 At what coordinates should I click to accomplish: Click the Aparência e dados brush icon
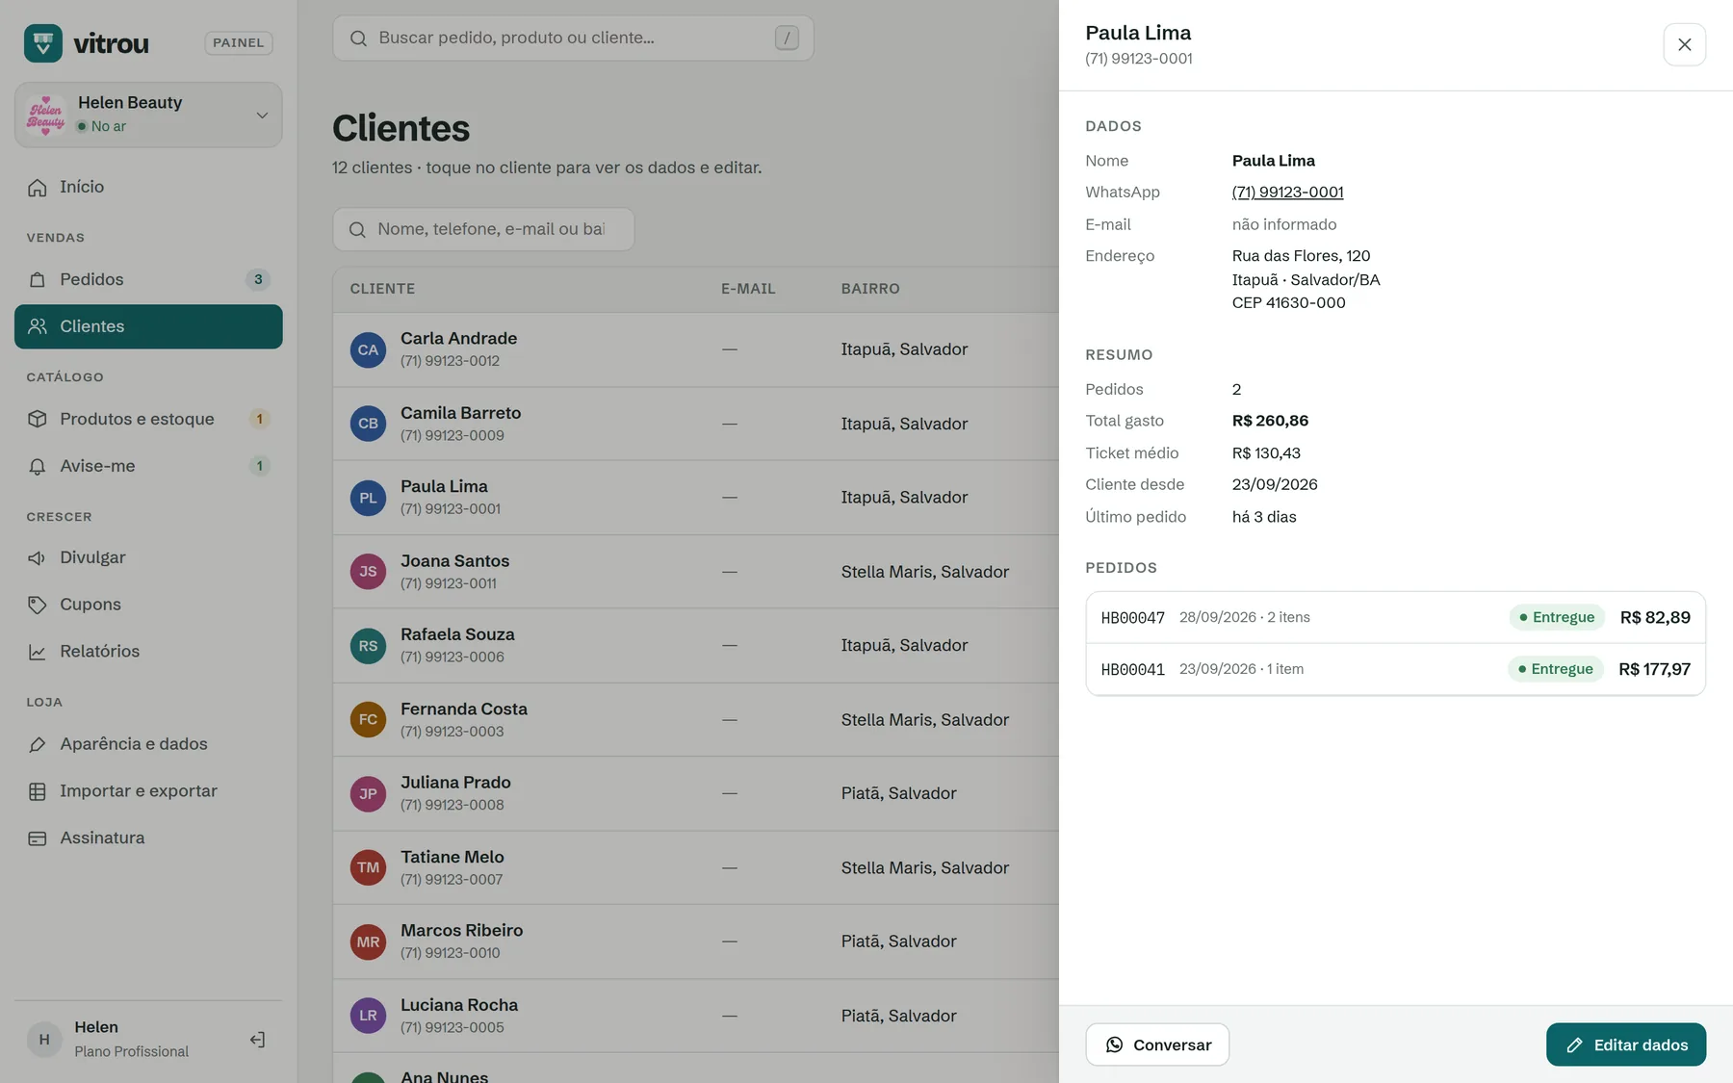[x=38, y=744]
